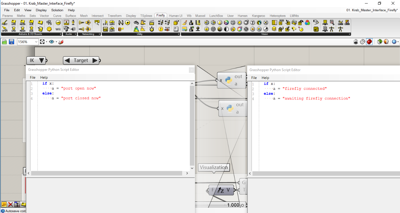Select the stopwatch icon in Utility panel
400x213 pixels.
click(x=152, y=29)
